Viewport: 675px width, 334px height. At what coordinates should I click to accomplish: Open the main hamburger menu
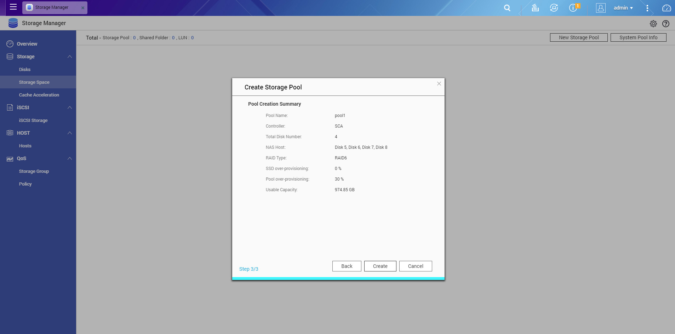tap(13, 7)
